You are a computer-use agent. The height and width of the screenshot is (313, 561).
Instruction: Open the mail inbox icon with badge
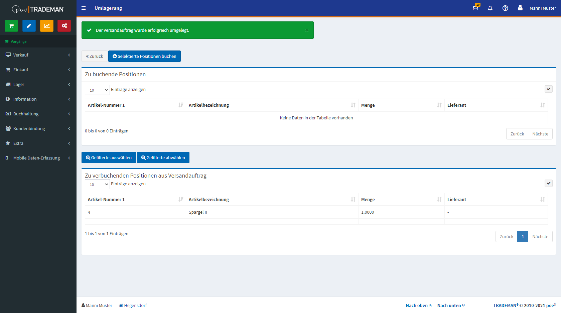pyautogui.click(x=475, y=8)
